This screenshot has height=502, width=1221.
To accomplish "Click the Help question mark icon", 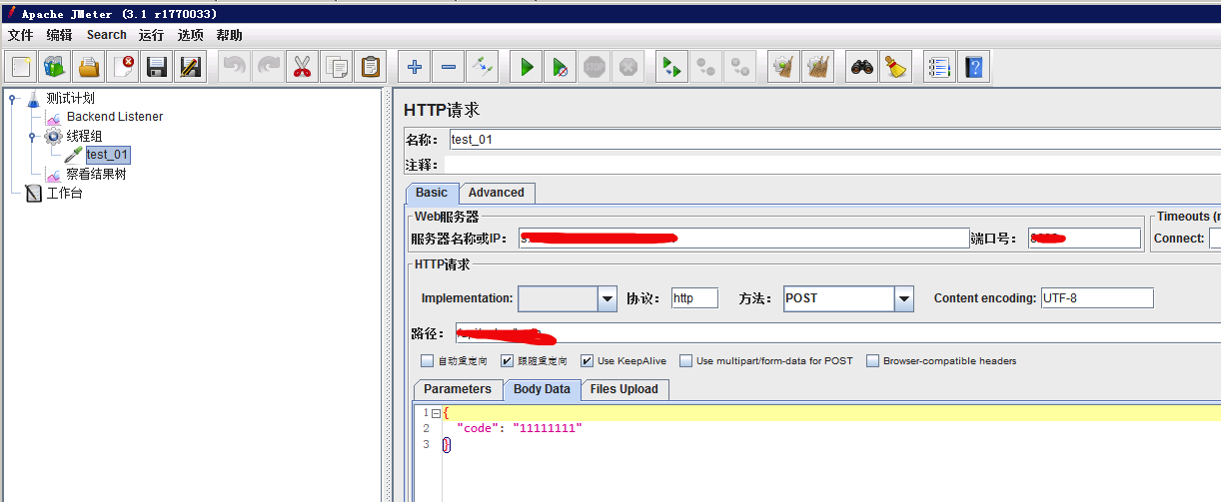I will pyautogui.click(x=973, y=68).
